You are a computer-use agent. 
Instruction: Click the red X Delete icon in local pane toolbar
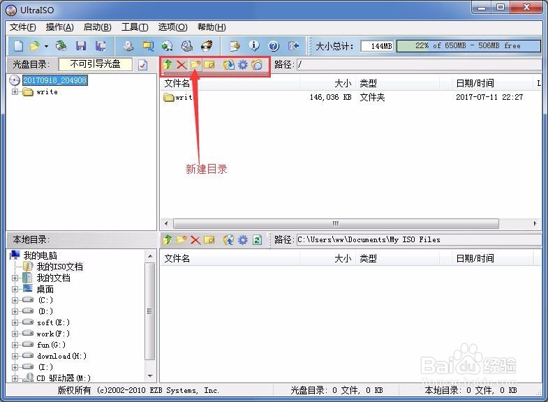tap(195, 240)
